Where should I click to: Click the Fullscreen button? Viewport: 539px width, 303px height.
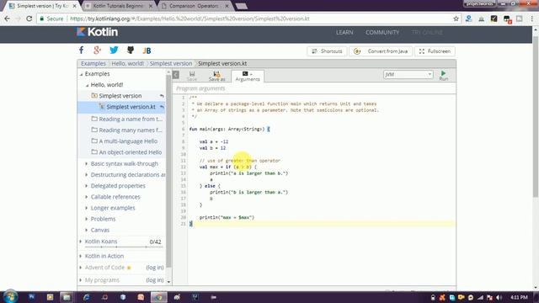point(435,51)
